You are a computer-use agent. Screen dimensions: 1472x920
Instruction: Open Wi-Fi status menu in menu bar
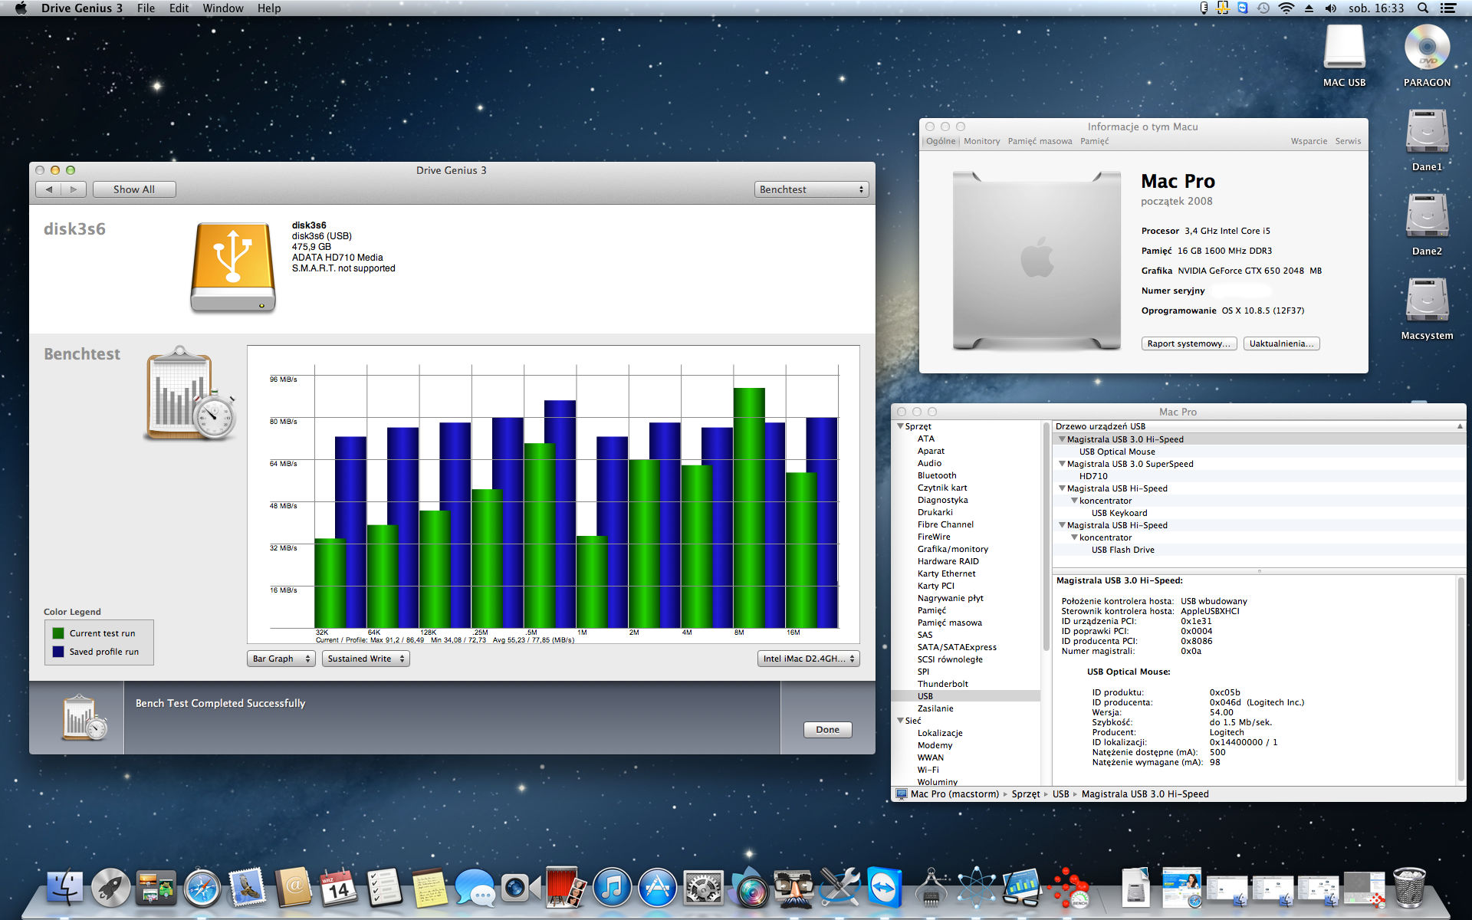pyautogui.click(x=1286, y=8)
